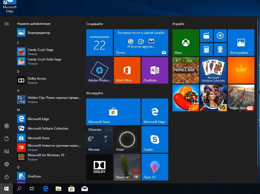Open Microsoft Новости from app list
This screenshot has height=194, width=260.
pos(49,147)
